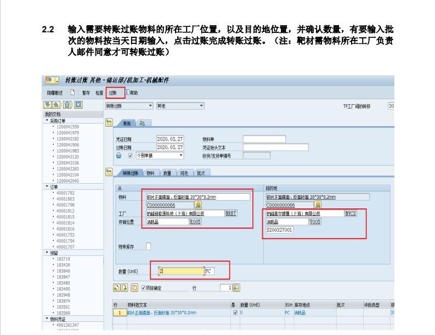The width and height of the screenshot is (435, 335).
Task: Click the go-to-line icon next to 行 field
Action: pos(236,287)
